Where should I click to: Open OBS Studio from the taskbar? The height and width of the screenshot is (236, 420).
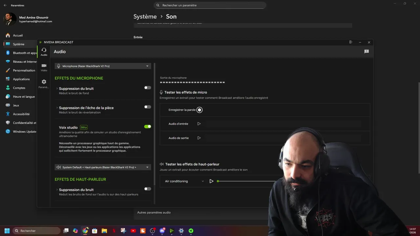(x=152, y=231)
